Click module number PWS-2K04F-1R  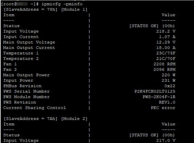tap(159, 97)
